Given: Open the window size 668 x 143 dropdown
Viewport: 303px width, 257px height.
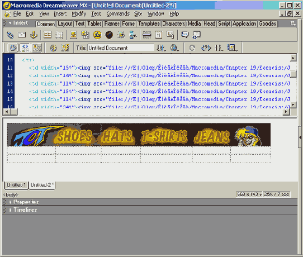Looking at the screenshot, I should [249, 194].
